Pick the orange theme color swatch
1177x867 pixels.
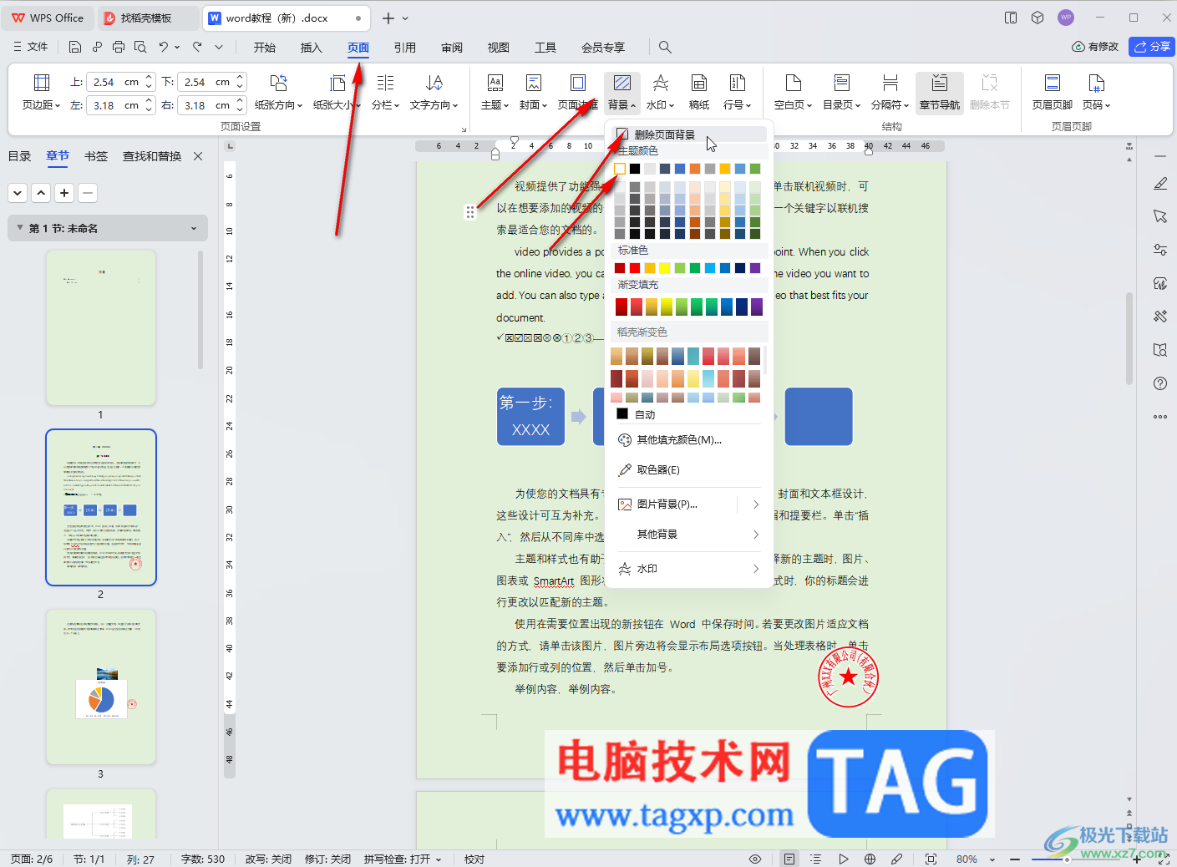click(x=695, y=169)
